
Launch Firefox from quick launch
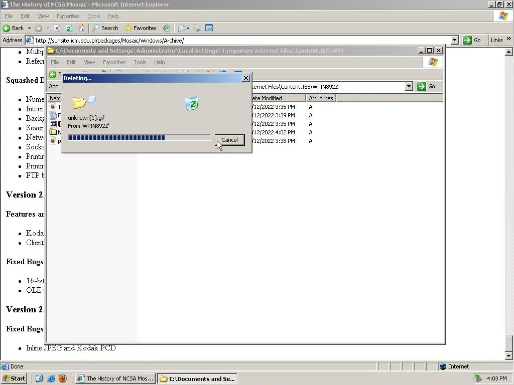pos(63,378)
